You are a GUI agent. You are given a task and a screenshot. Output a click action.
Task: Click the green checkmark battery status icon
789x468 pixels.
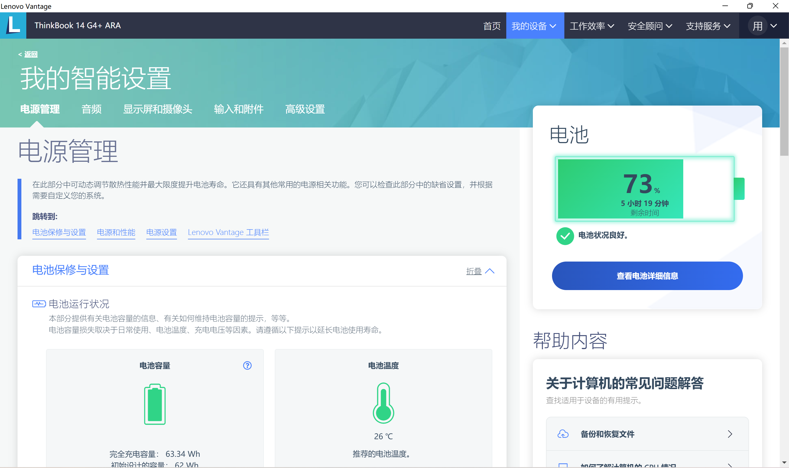[565, 236]
